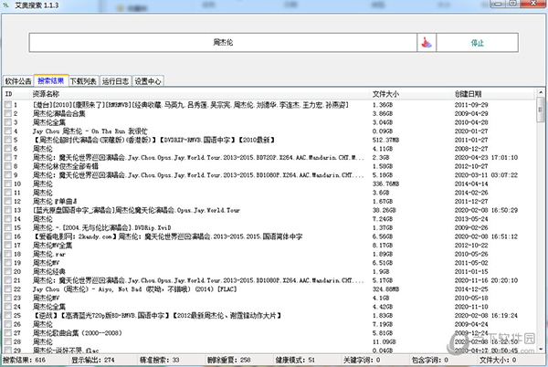548x367 pixels.
Task: Click the vertical scrollbar thumb
Action: (541, 110)
